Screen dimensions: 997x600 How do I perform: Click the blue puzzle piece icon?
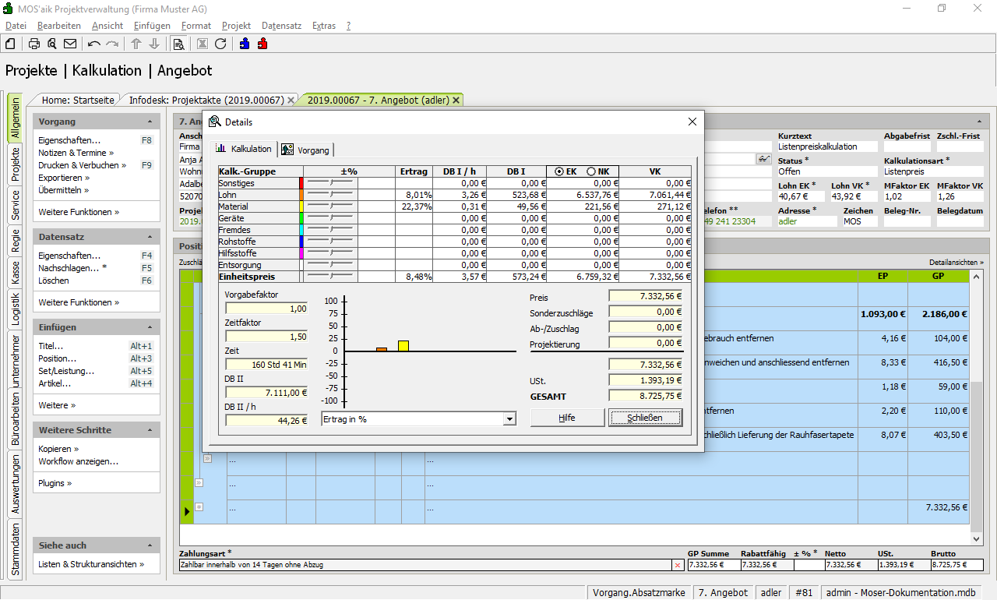point(245,44)
